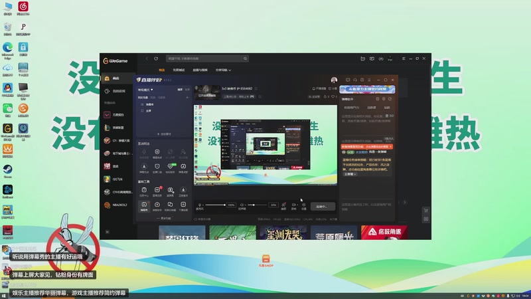Screen dimensions: 531x299
Task: Open the last basic tool in bottom row
Action: (183, 206)
